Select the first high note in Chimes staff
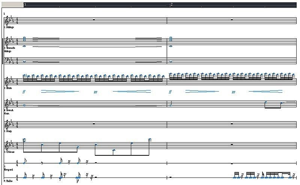The height and width of the screenshot is (185, 300). pos(24,140)
